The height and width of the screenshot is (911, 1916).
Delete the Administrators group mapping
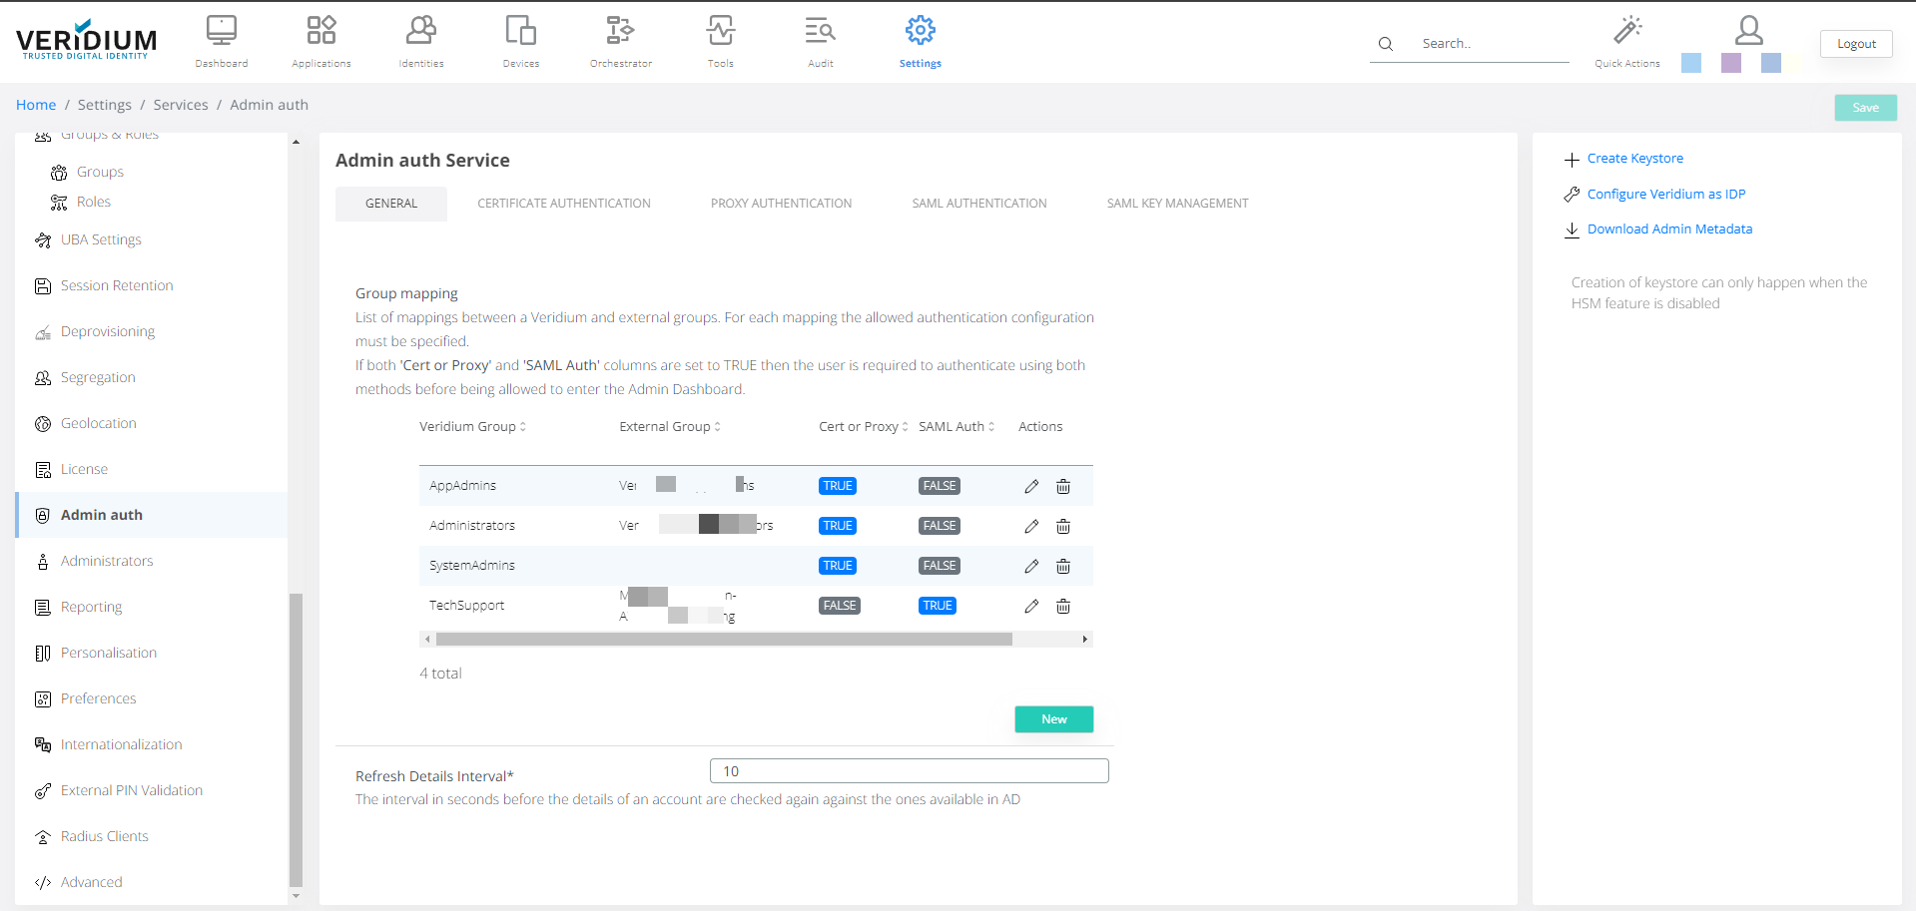(x=1063, y=527)
